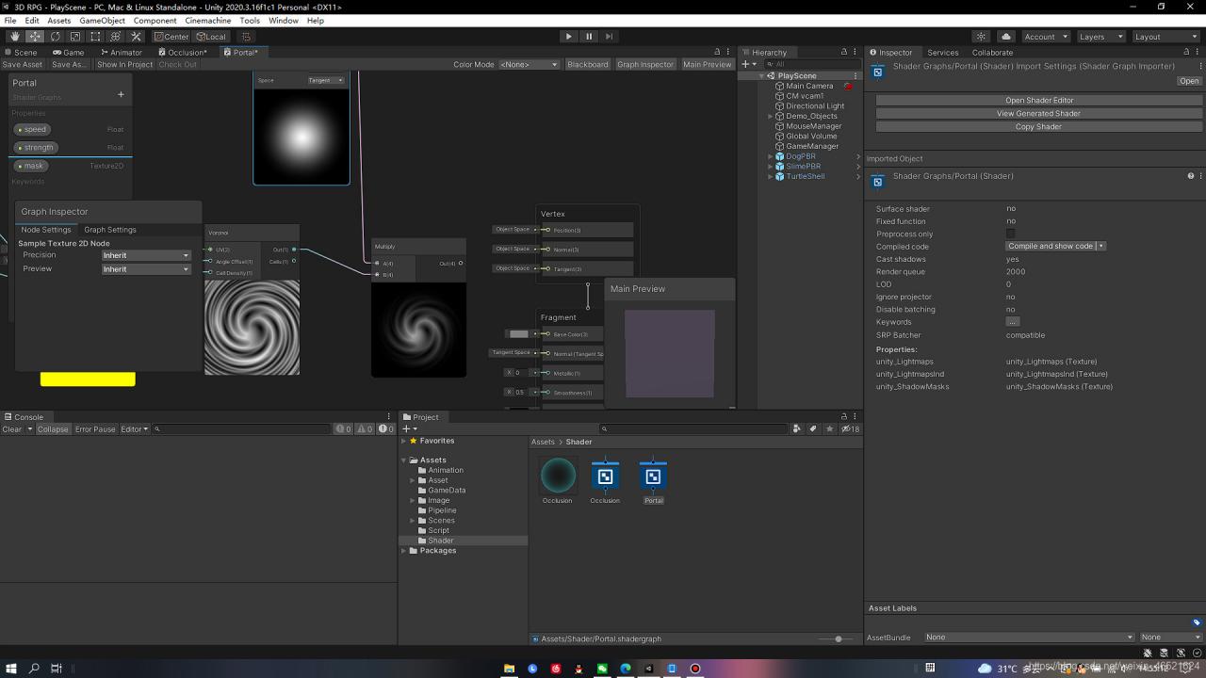Open the Cinemachine menu
Screen dimensions: 1206x678
(210, 20)
